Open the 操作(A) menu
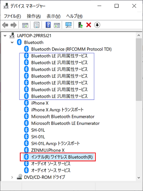 pos(34,16)
